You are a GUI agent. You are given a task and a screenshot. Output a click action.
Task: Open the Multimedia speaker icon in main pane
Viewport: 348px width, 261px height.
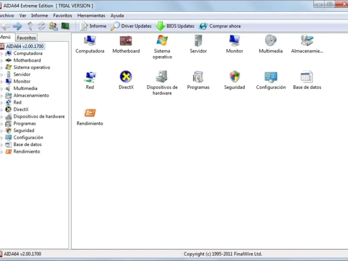point(271,40)
